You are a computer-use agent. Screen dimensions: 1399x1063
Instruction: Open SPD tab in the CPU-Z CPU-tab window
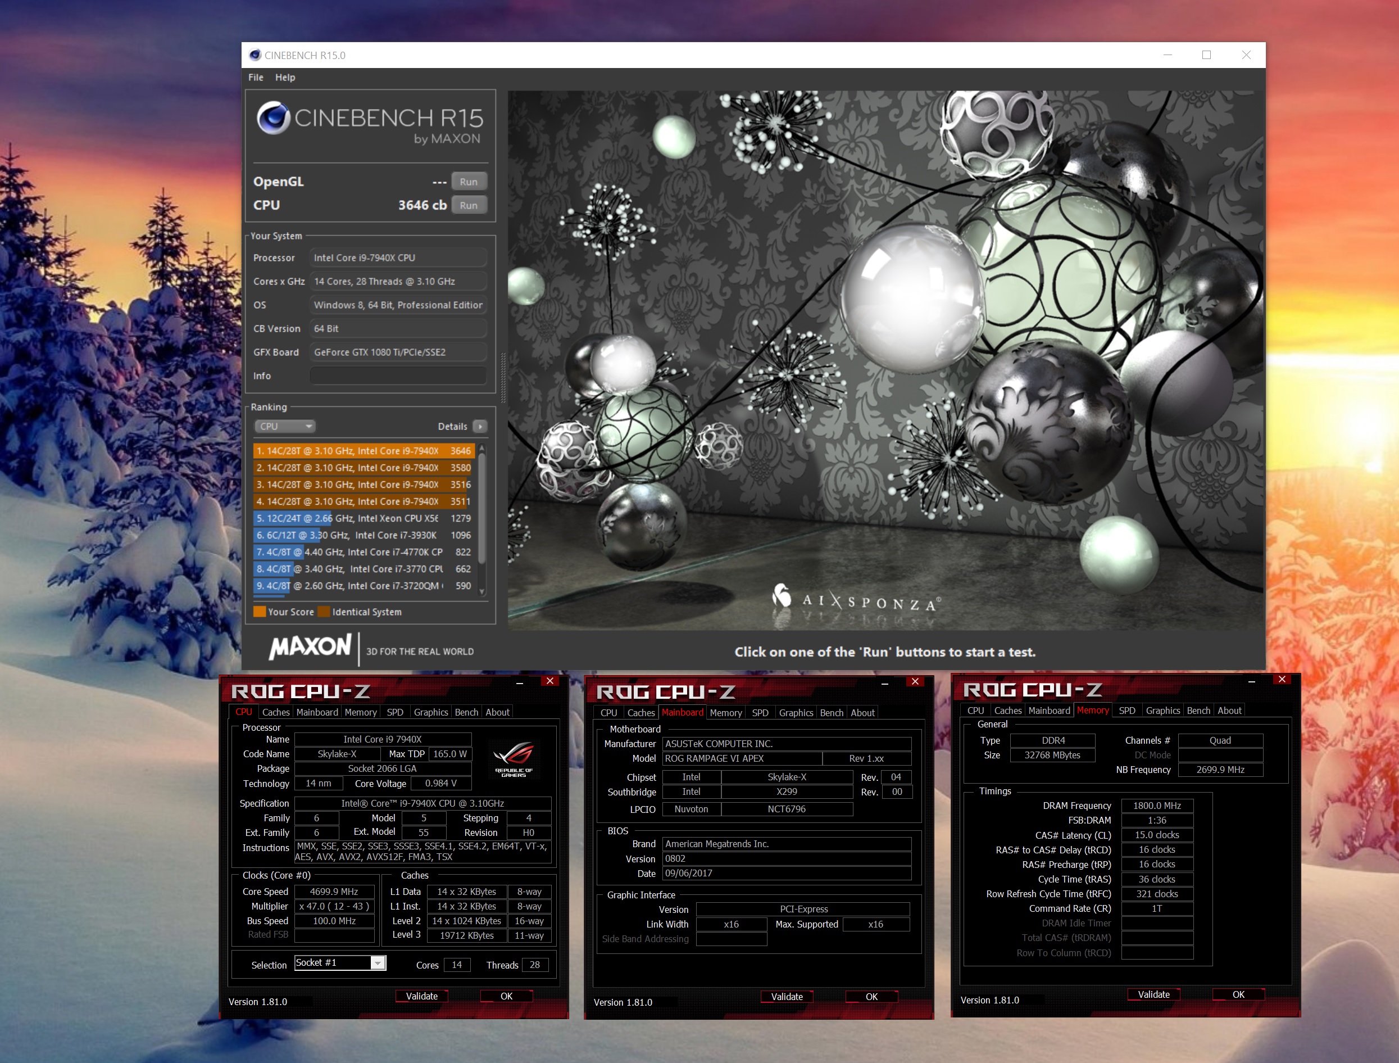click(x=394, y=712)
